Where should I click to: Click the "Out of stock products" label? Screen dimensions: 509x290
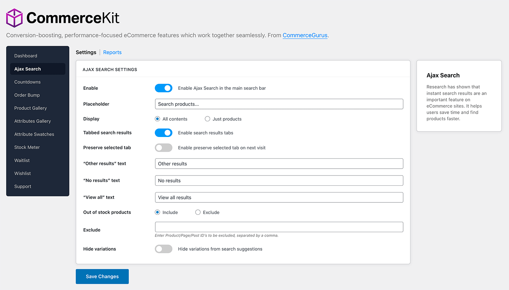pos(107,212)
